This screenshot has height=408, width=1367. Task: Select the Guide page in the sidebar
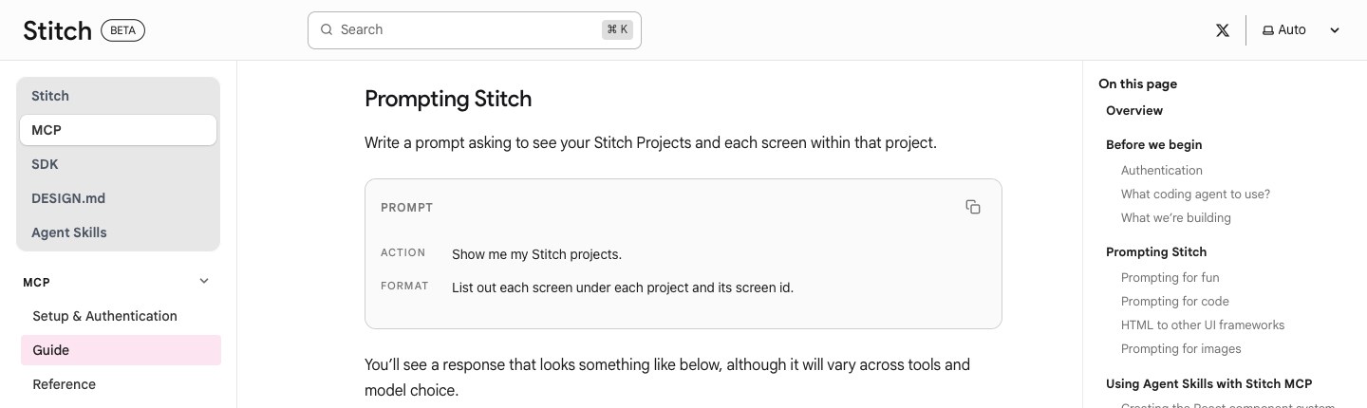pyautogui.click(x=121, y=350)
